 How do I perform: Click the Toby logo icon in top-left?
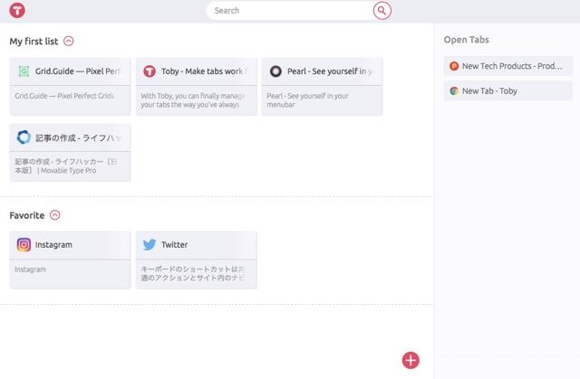pyautogui.click(x=15, y=11)
